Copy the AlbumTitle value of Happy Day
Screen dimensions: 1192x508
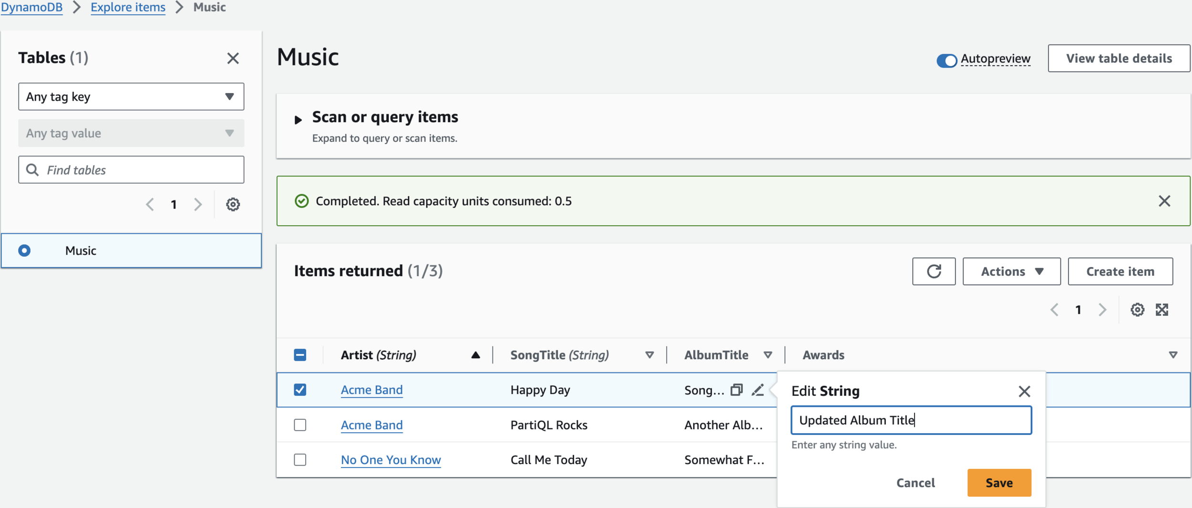[x=737, y=390]
